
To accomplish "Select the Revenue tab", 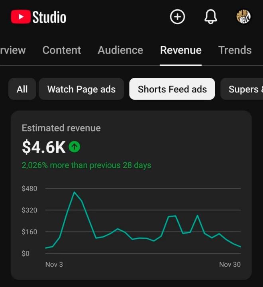I will (x=181, y=50).
